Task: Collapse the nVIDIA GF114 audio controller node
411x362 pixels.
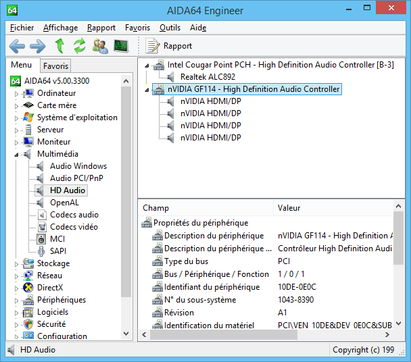Action: (147, 89)
